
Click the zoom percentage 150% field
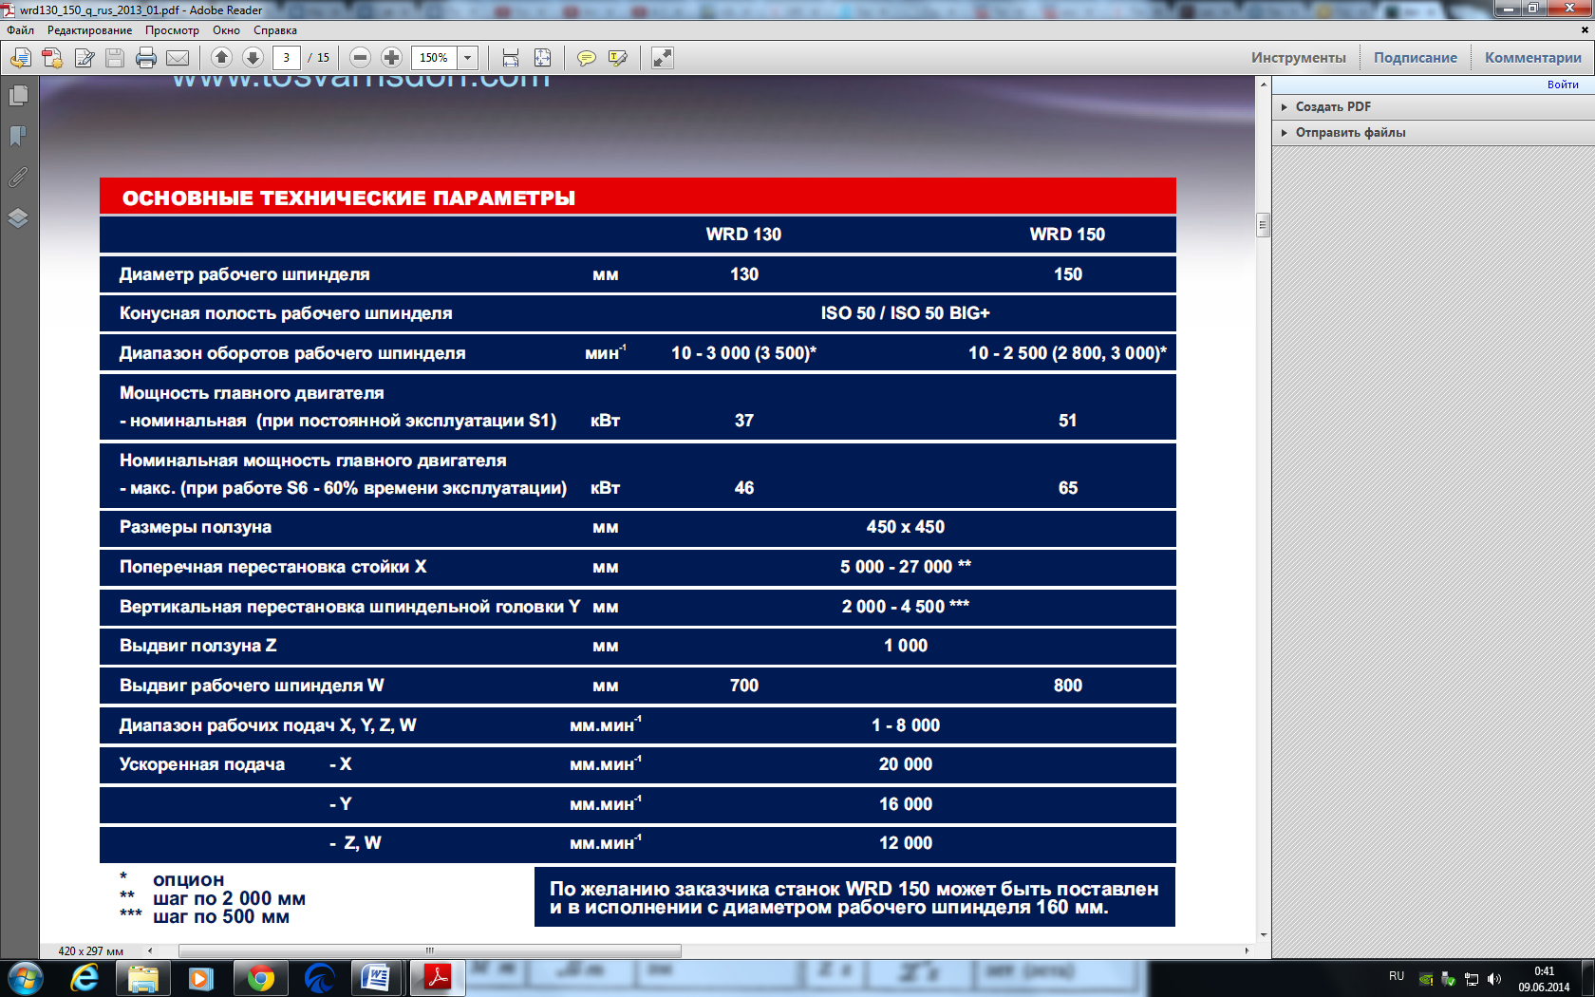coord(434,58)
